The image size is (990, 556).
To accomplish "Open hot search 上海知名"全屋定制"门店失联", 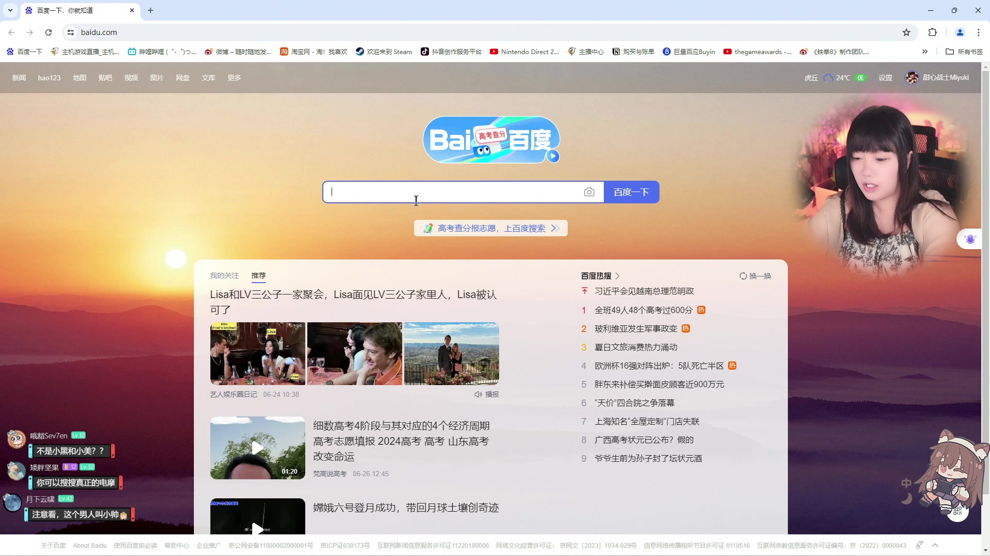I will click(x=647, y=421).
